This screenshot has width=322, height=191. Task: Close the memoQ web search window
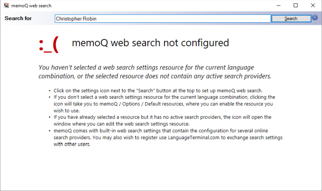[x=312, y=6]
